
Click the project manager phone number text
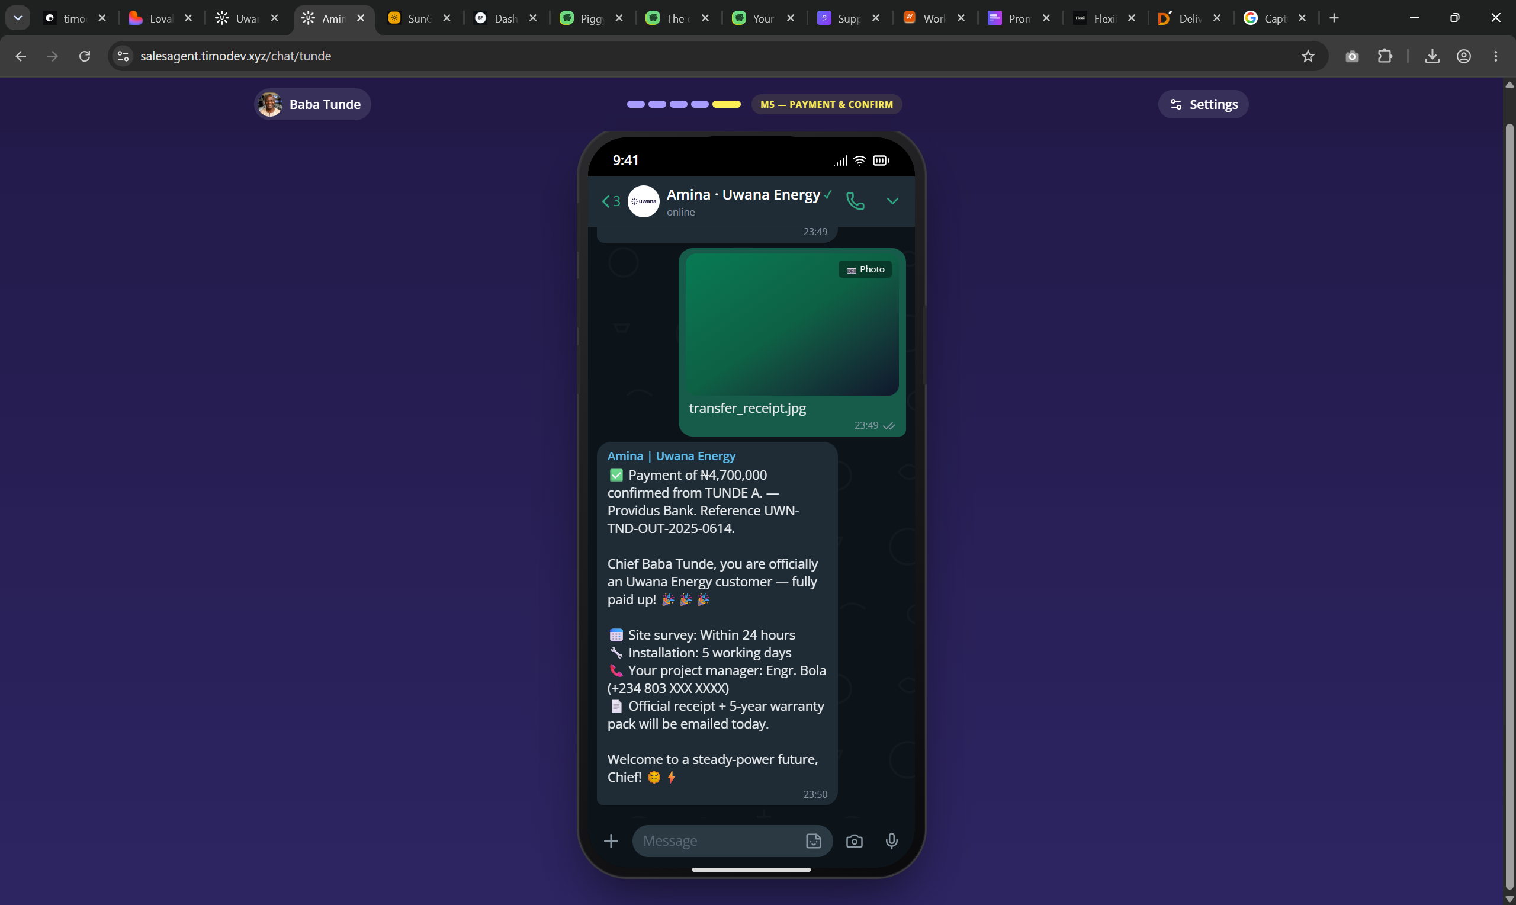(668, 688)
